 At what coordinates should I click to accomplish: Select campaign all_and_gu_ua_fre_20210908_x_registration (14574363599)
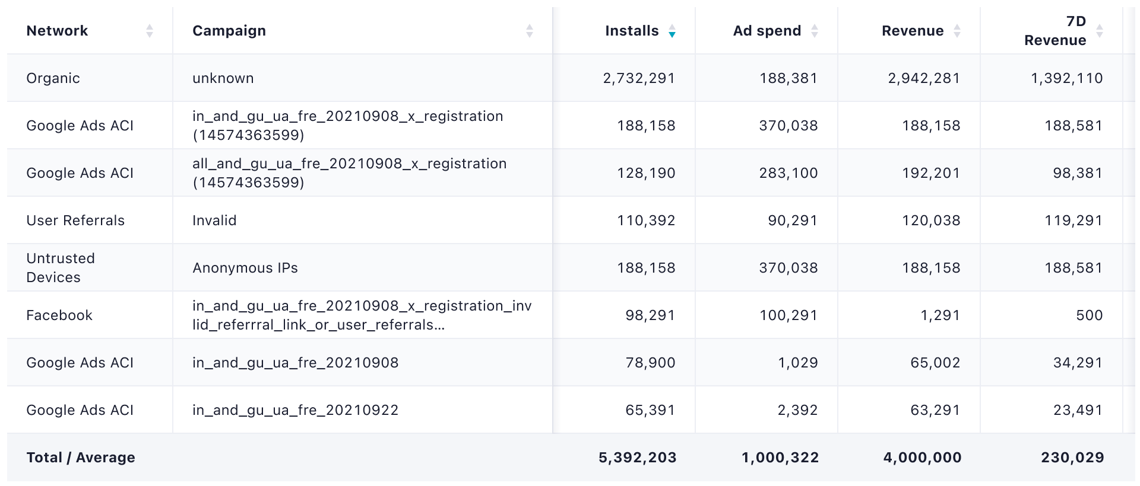[x=350, y=173]
